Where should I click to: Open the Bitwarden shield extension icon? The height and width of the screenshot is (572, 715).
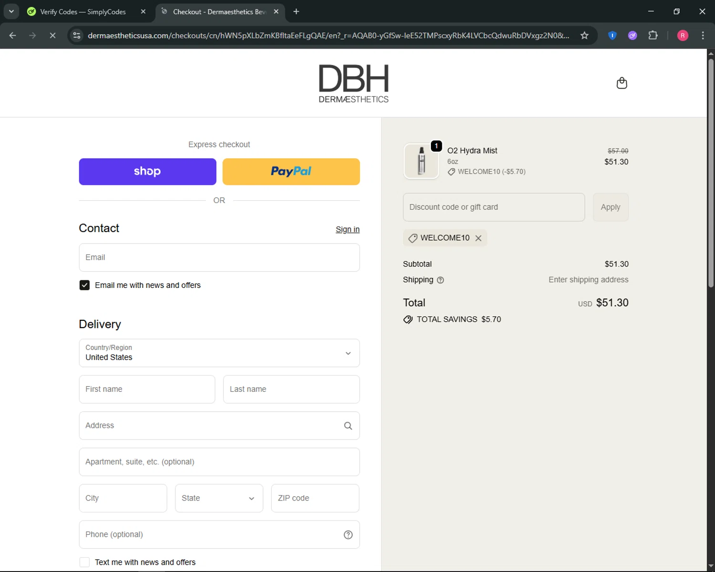click(x=613, y=35)
